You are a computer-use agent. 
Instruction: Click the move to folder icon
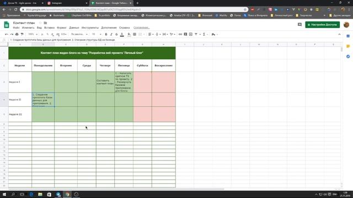[x=45, y=23]
